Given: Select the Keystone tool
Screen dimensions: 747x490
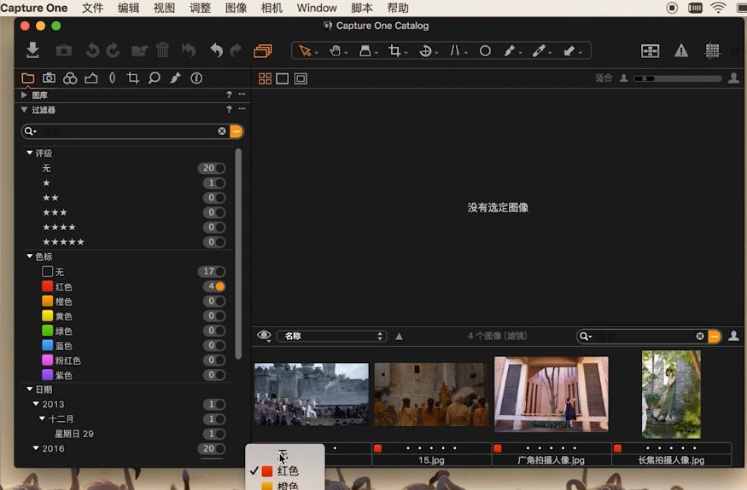Looking at the screenshot, I should (x=455, y=50).
